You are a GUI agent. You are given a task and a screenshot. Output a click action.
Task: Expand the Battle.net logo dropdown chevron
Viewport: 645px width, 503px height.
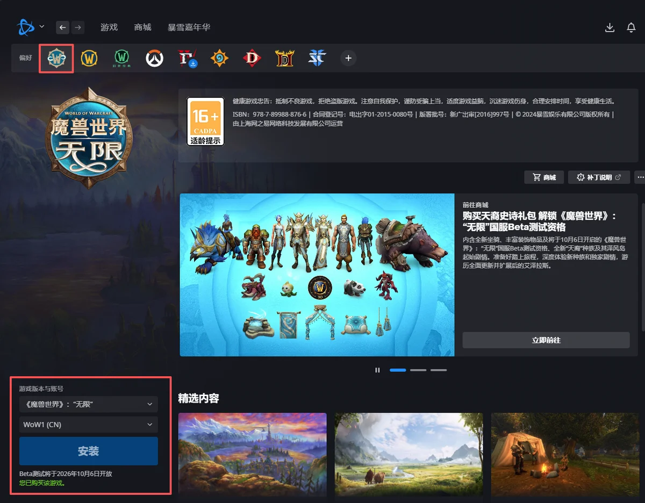42,26
